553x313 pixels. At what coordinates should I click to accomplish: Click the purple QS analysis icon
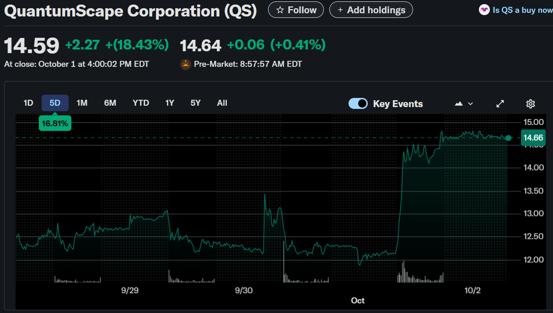point(484,10)
